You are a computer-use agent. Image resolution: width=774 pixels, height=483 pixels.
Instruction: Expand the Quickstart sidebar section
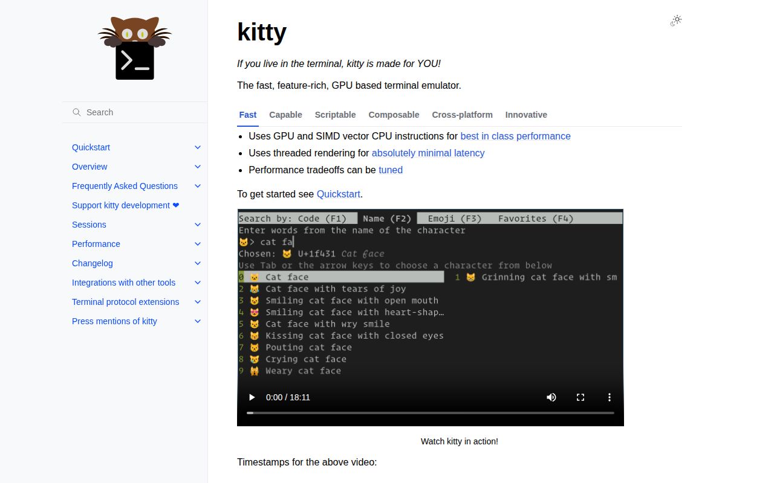197,147
